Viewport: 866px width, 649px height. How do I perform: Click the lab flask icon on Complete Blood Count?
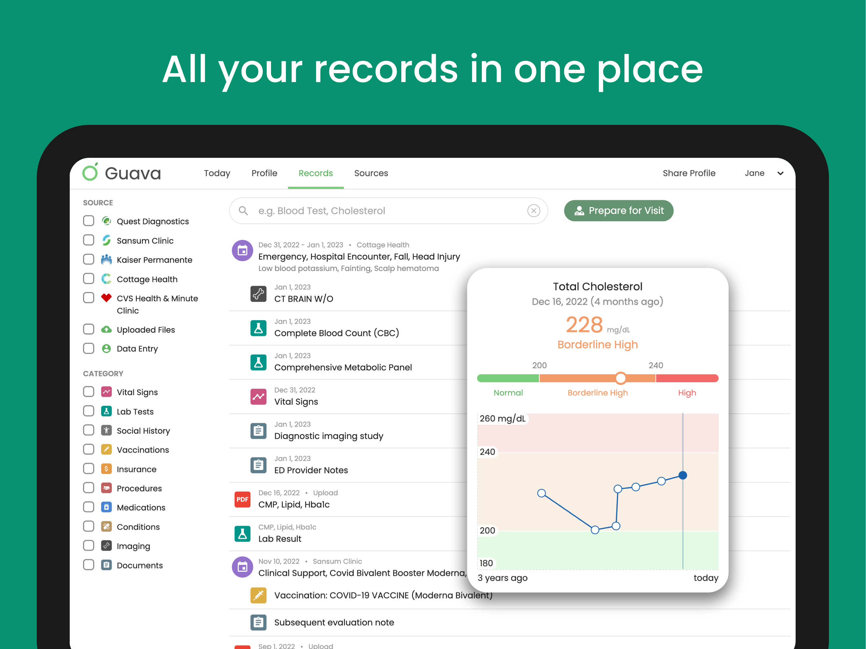coord(258,328)
